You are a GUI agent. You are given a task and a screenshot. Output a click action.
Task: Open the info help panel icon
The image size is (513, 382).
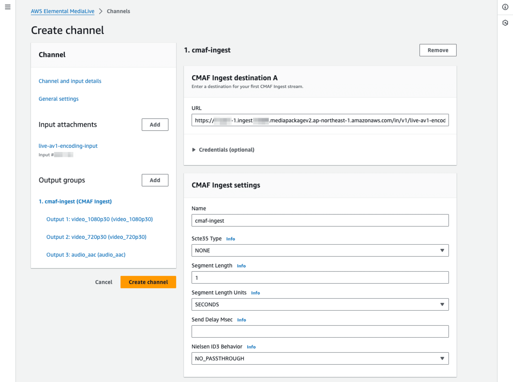click(x=505, y=7)
